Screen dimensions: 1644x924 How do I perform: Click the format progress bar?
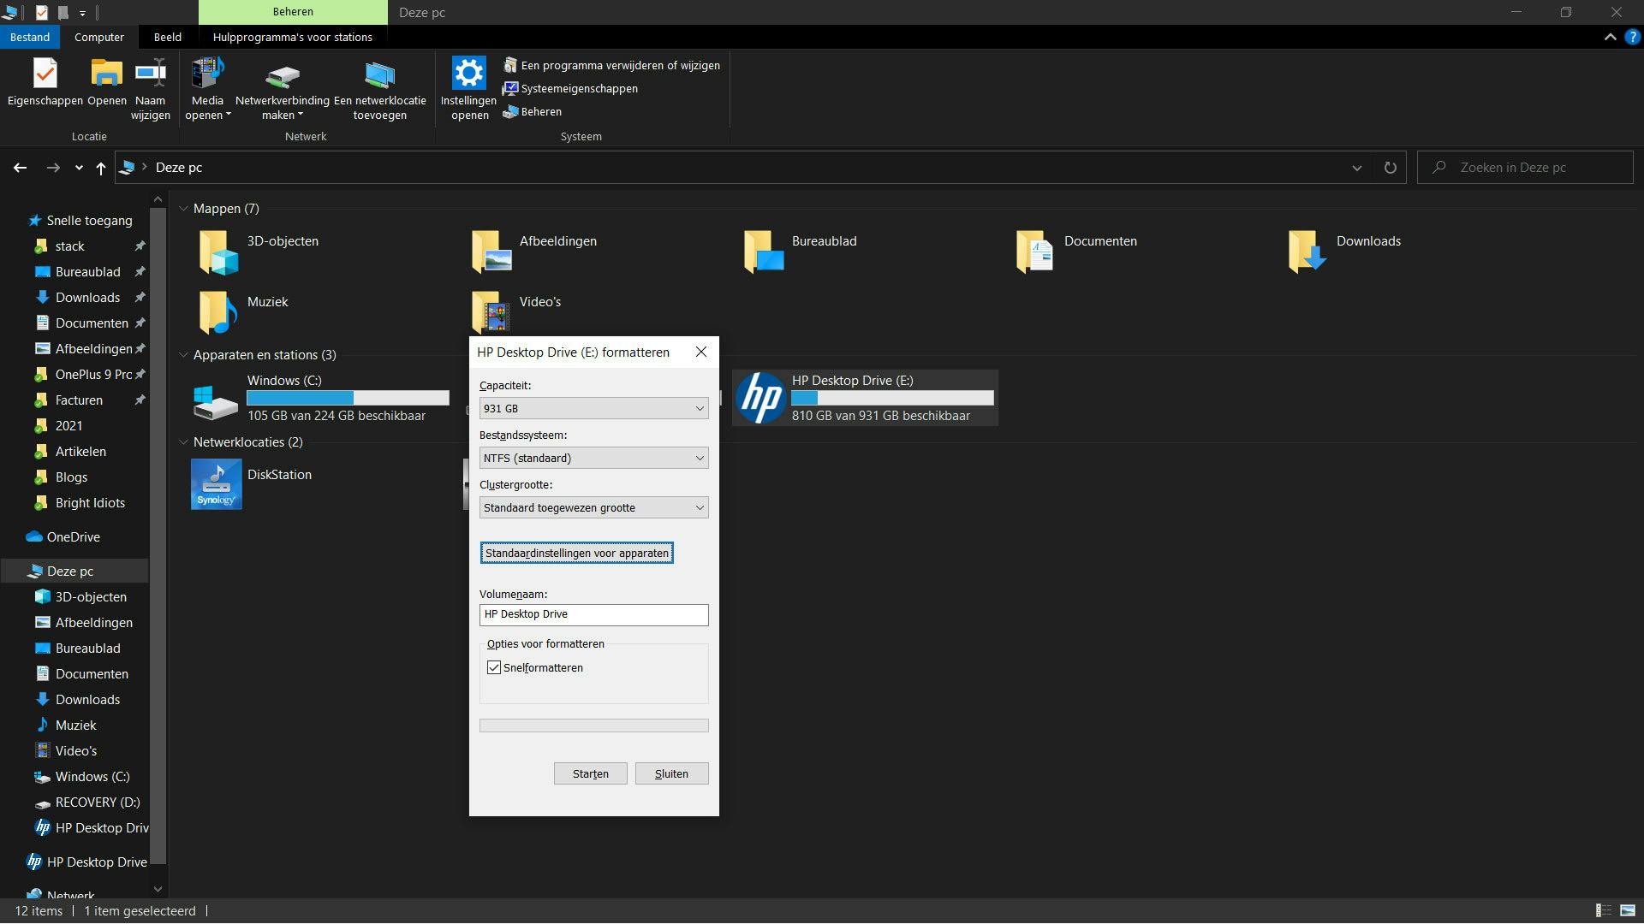click(593, 726)
